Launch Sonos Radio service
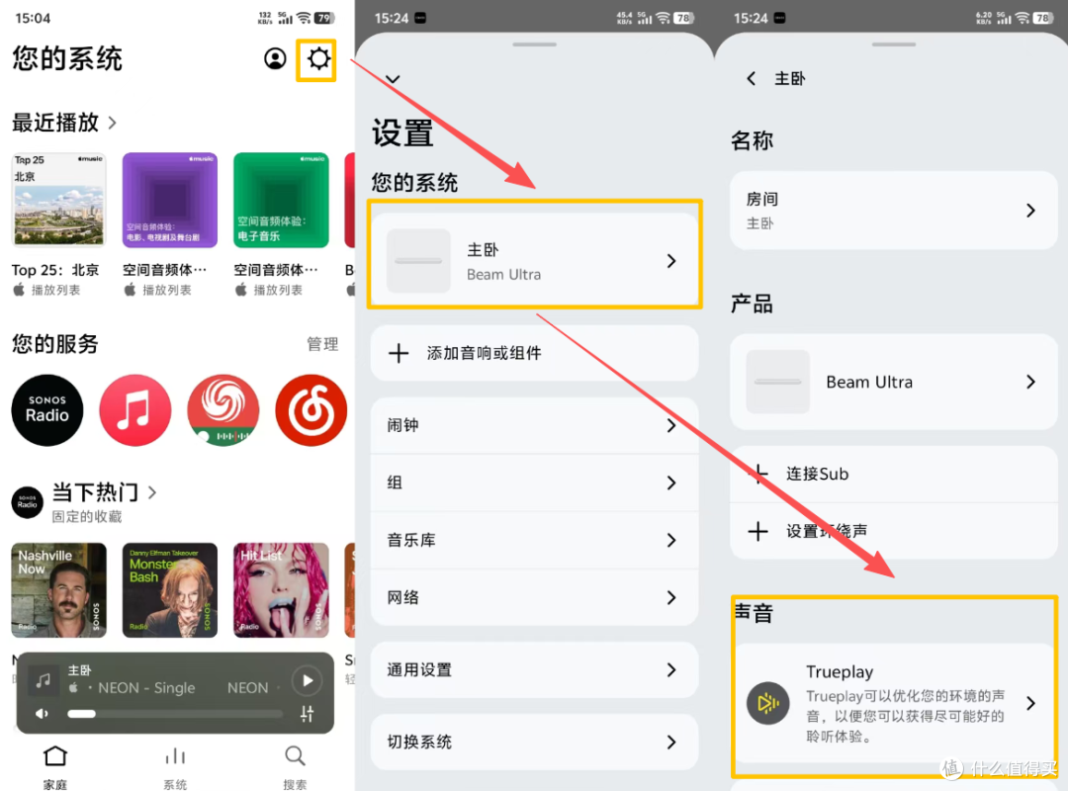Image resolution: width=1068 pixels, height=791 pixels. [47, 410]
